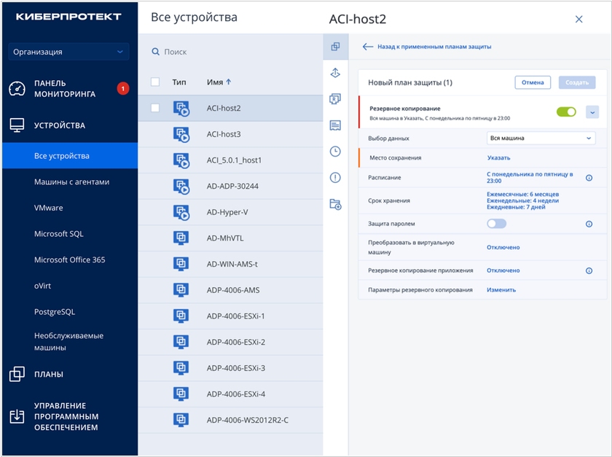This screenshot has height=457, width=612.
Task: Click the device icon for AD-Hyper-V
Action: click(x=181, y=213)
